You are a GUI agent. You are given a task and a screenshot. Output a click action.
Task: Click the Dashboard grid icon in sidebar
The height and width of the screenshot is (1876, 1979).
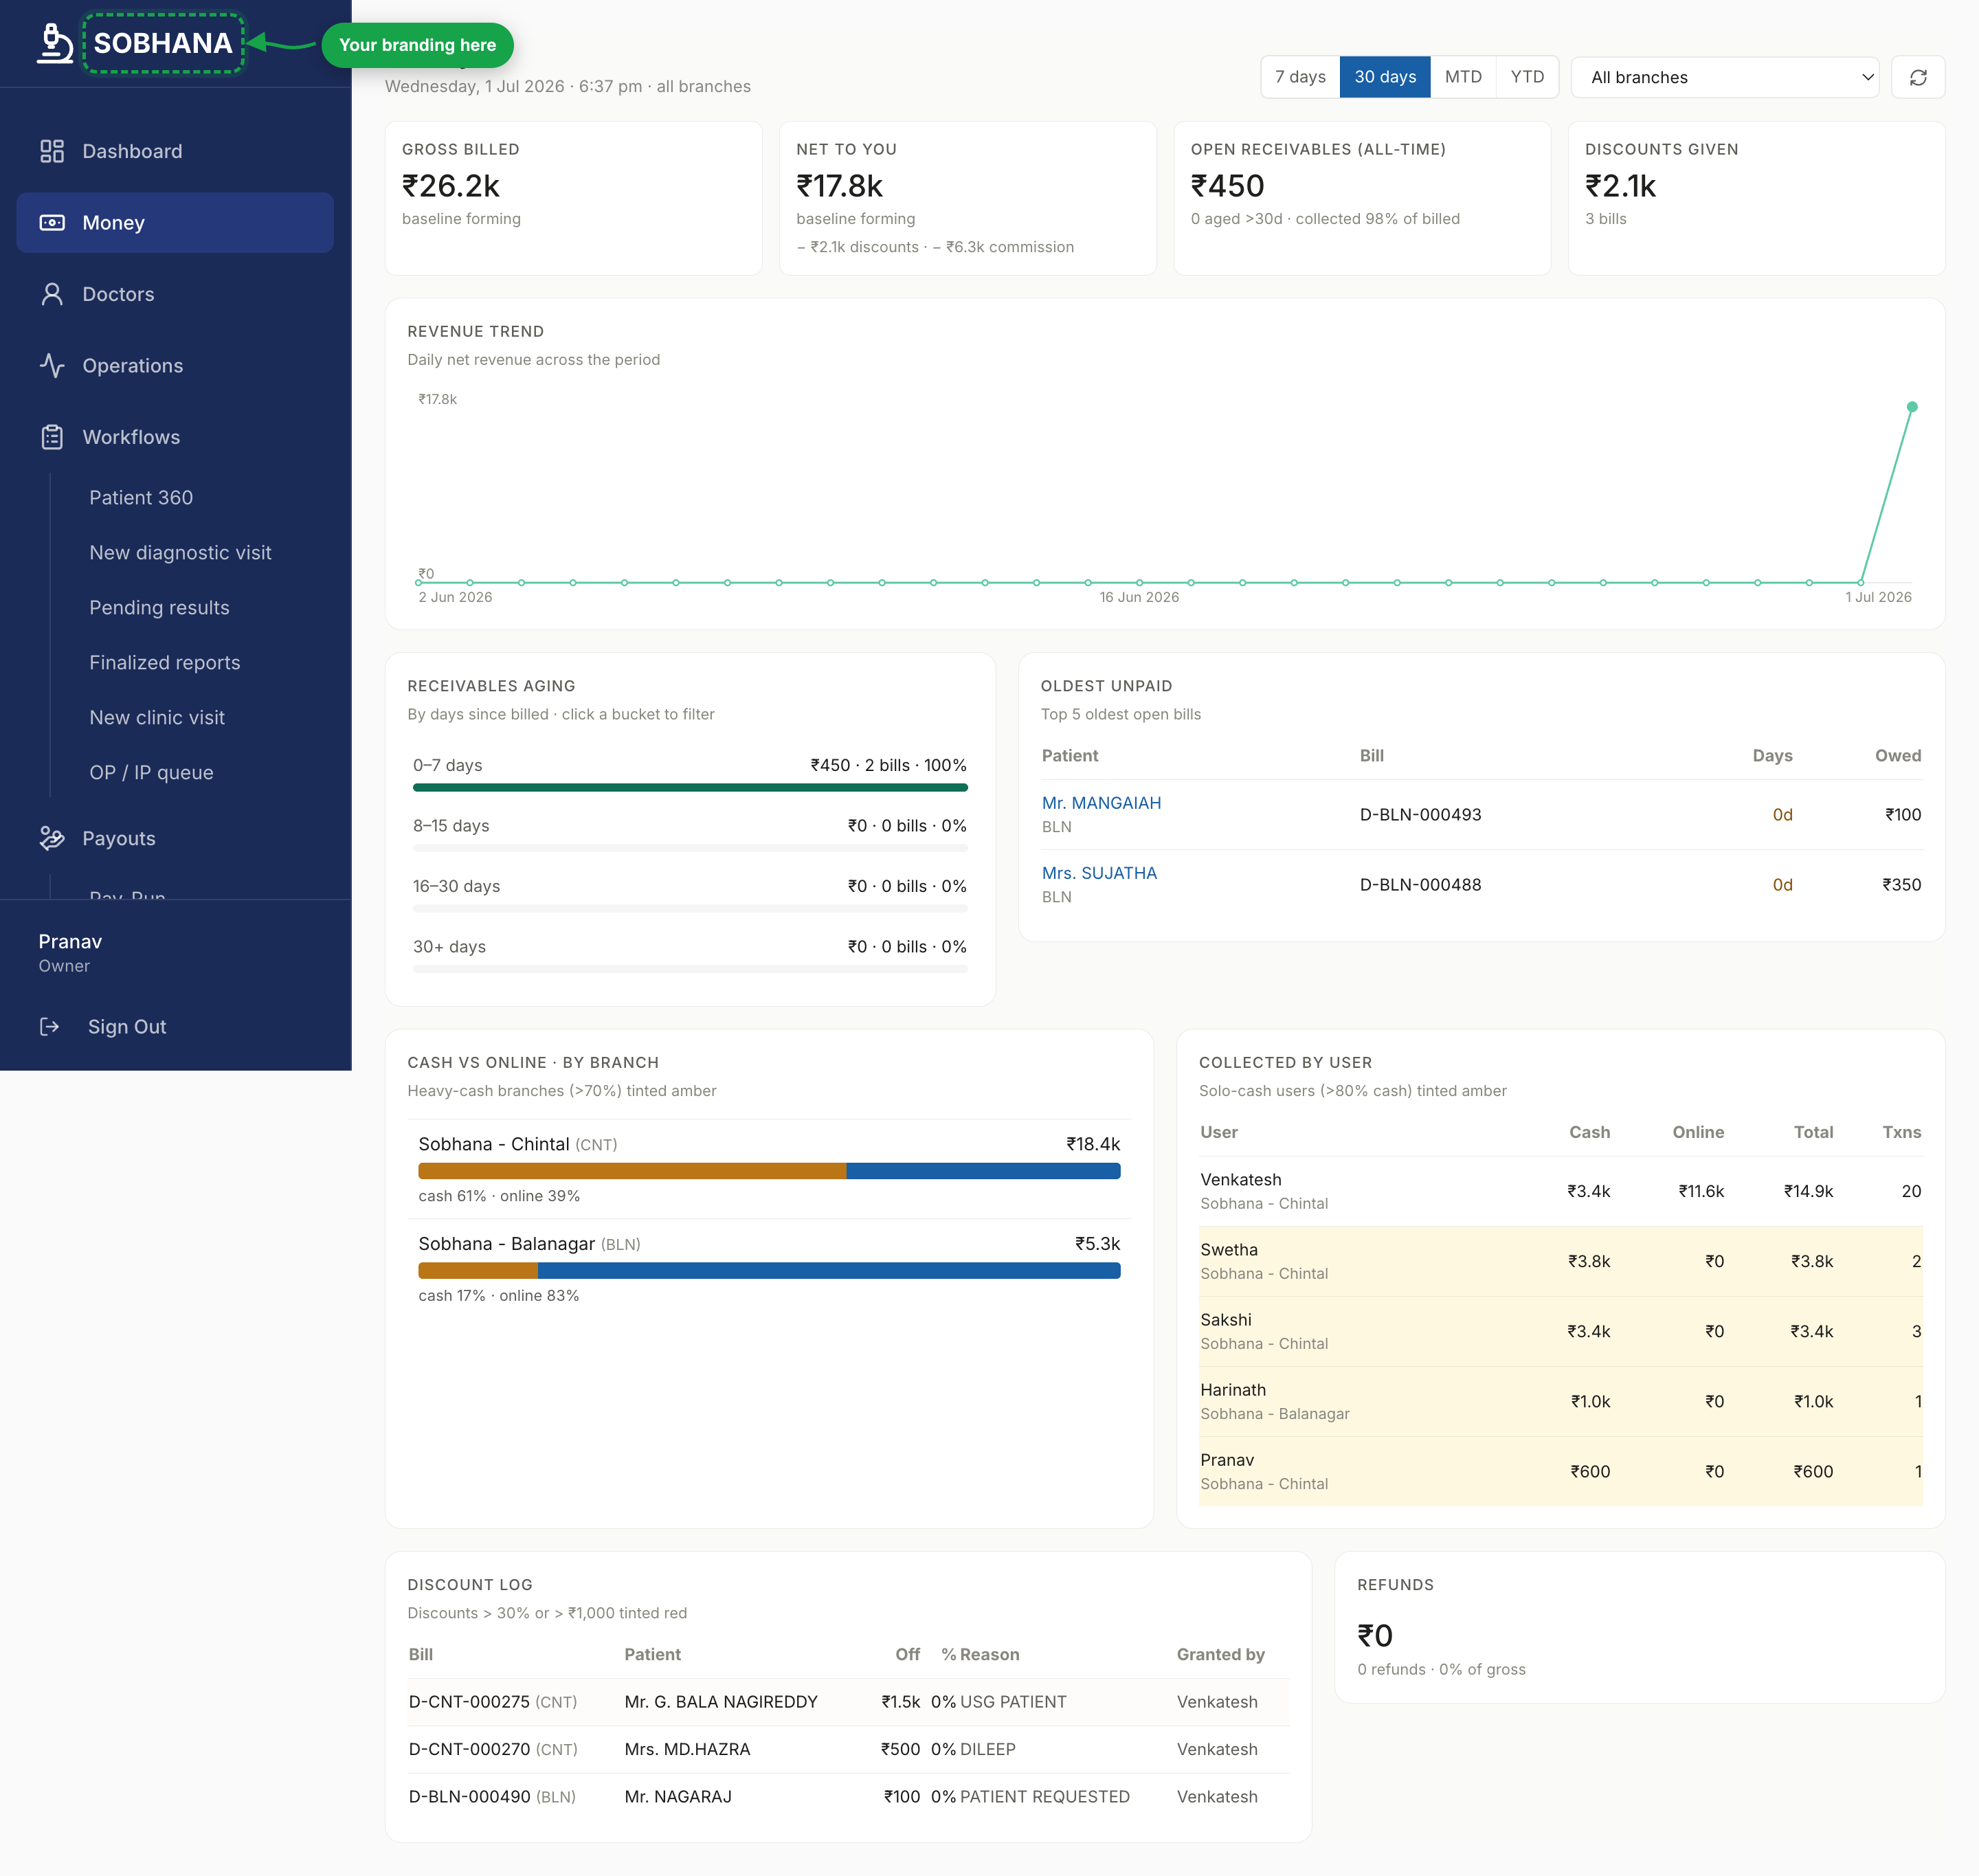tap(52, 151)
